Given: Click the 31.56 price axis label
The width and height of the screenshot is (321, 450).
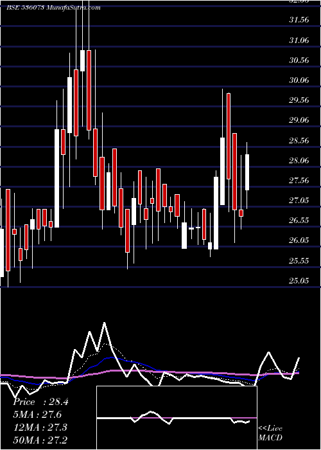Looking at the screenshot, I should pyautogui.click(x=299, y=20).
